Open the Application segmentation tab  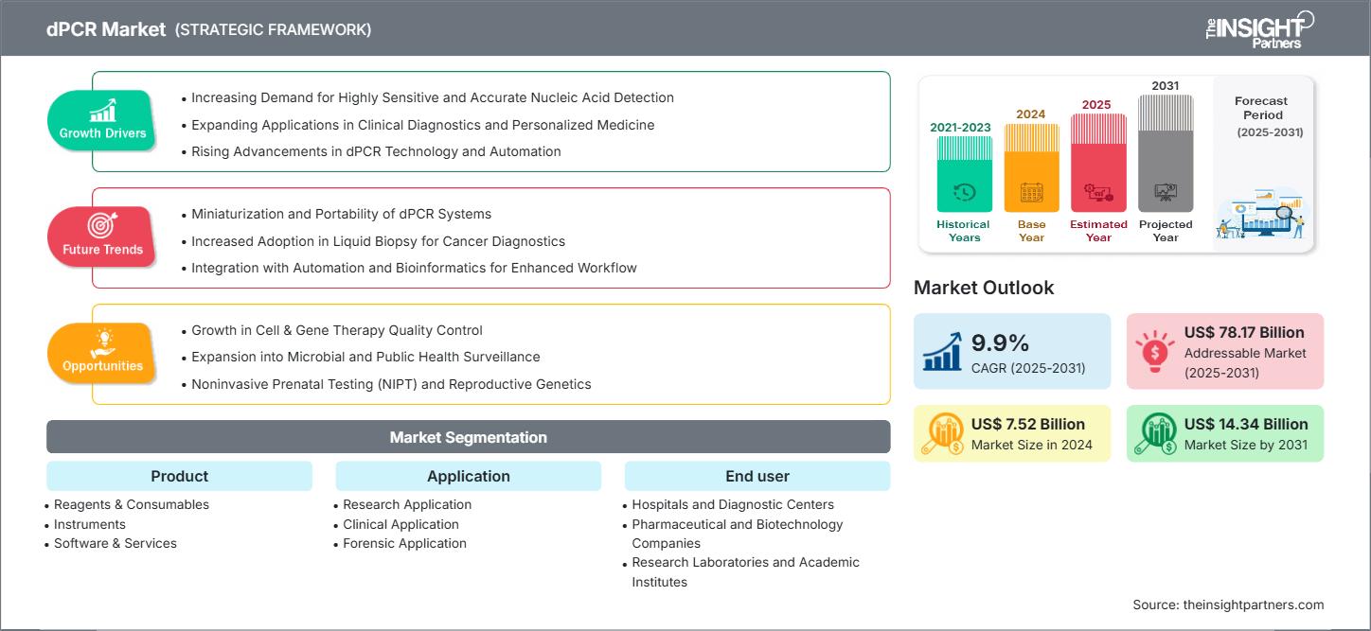(468, 476)
